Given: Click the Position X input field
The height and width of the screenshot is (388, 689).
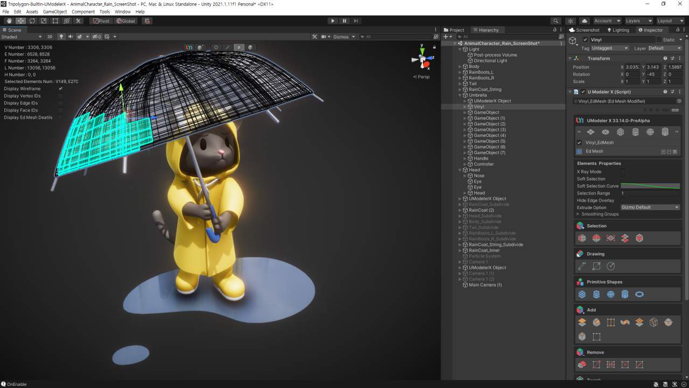Looking at the screenshot, I should [x=632, y=67].
